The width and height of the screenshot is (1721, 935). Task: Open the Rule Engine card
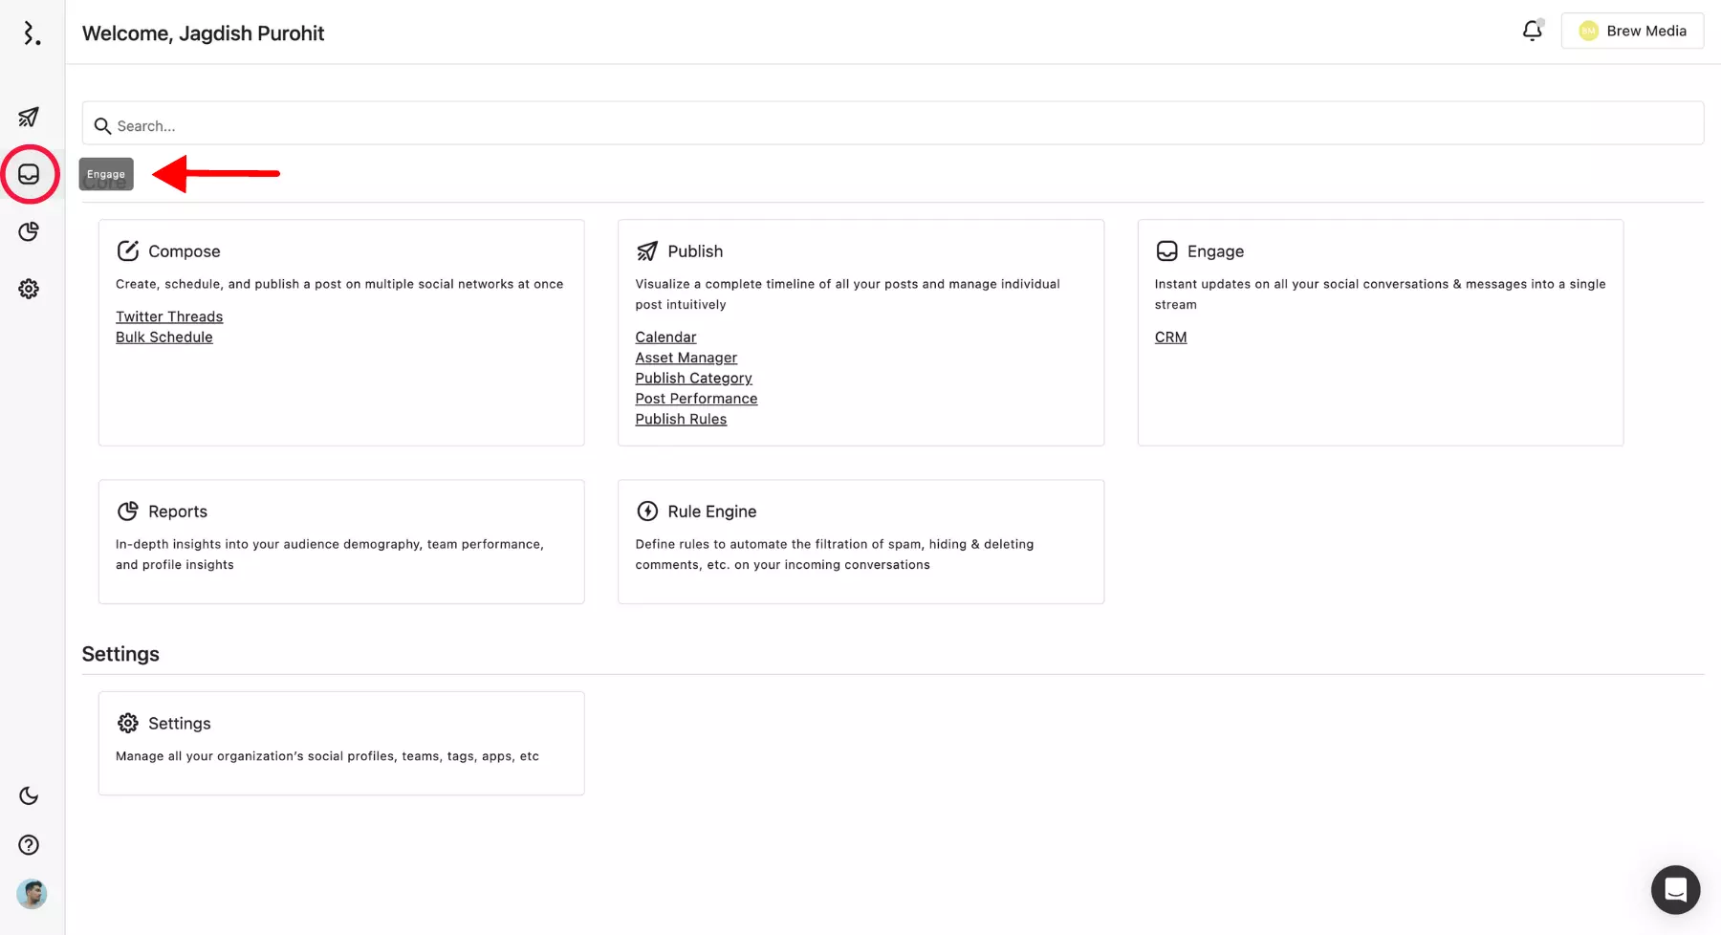coord(711,511)
